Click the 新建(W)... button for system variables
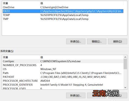The image size is (129, 101). (76, 95)
